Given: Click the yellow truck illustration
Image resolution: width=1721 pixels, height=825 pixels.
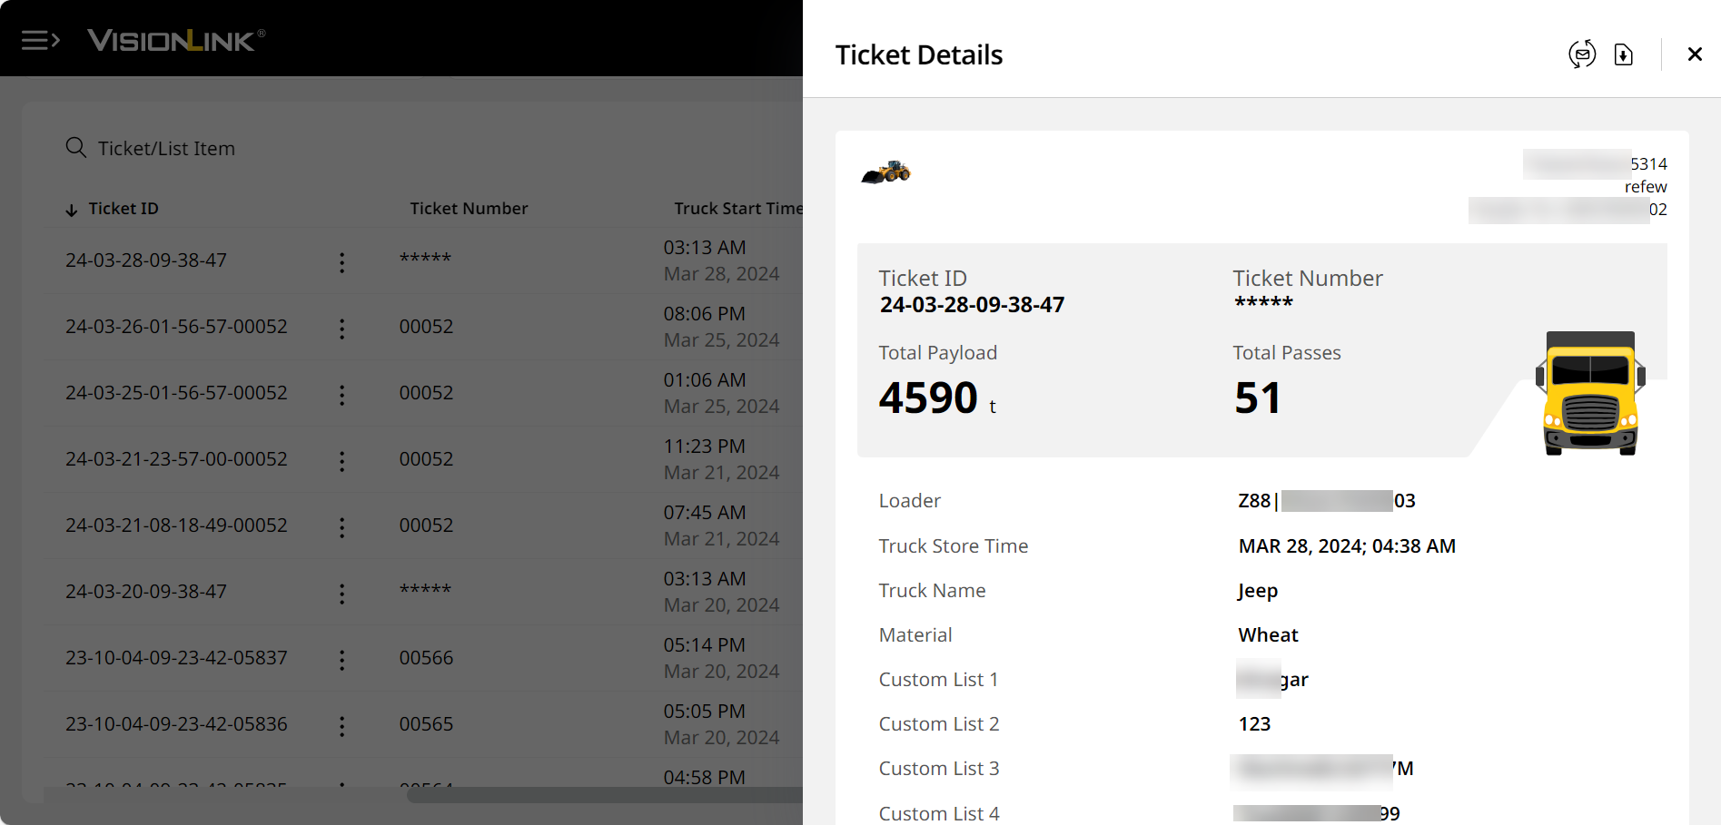Looking at the screenshot, I should 1590,392.
